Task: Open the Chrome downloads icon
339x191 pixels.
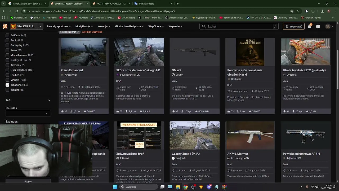Action: [x=322, y=11]
